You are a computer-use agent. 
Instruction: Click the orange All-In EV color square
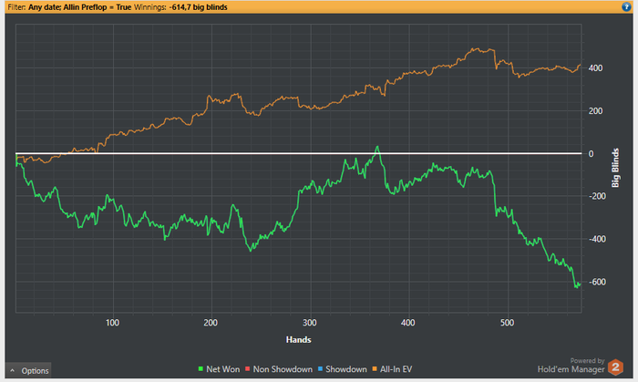tap(375, 369)
